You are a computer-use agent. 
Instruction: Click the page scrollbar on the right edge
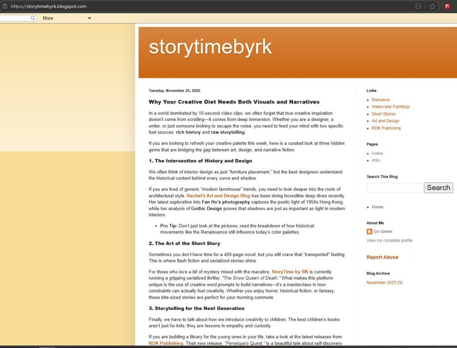[x=455, y=178]
